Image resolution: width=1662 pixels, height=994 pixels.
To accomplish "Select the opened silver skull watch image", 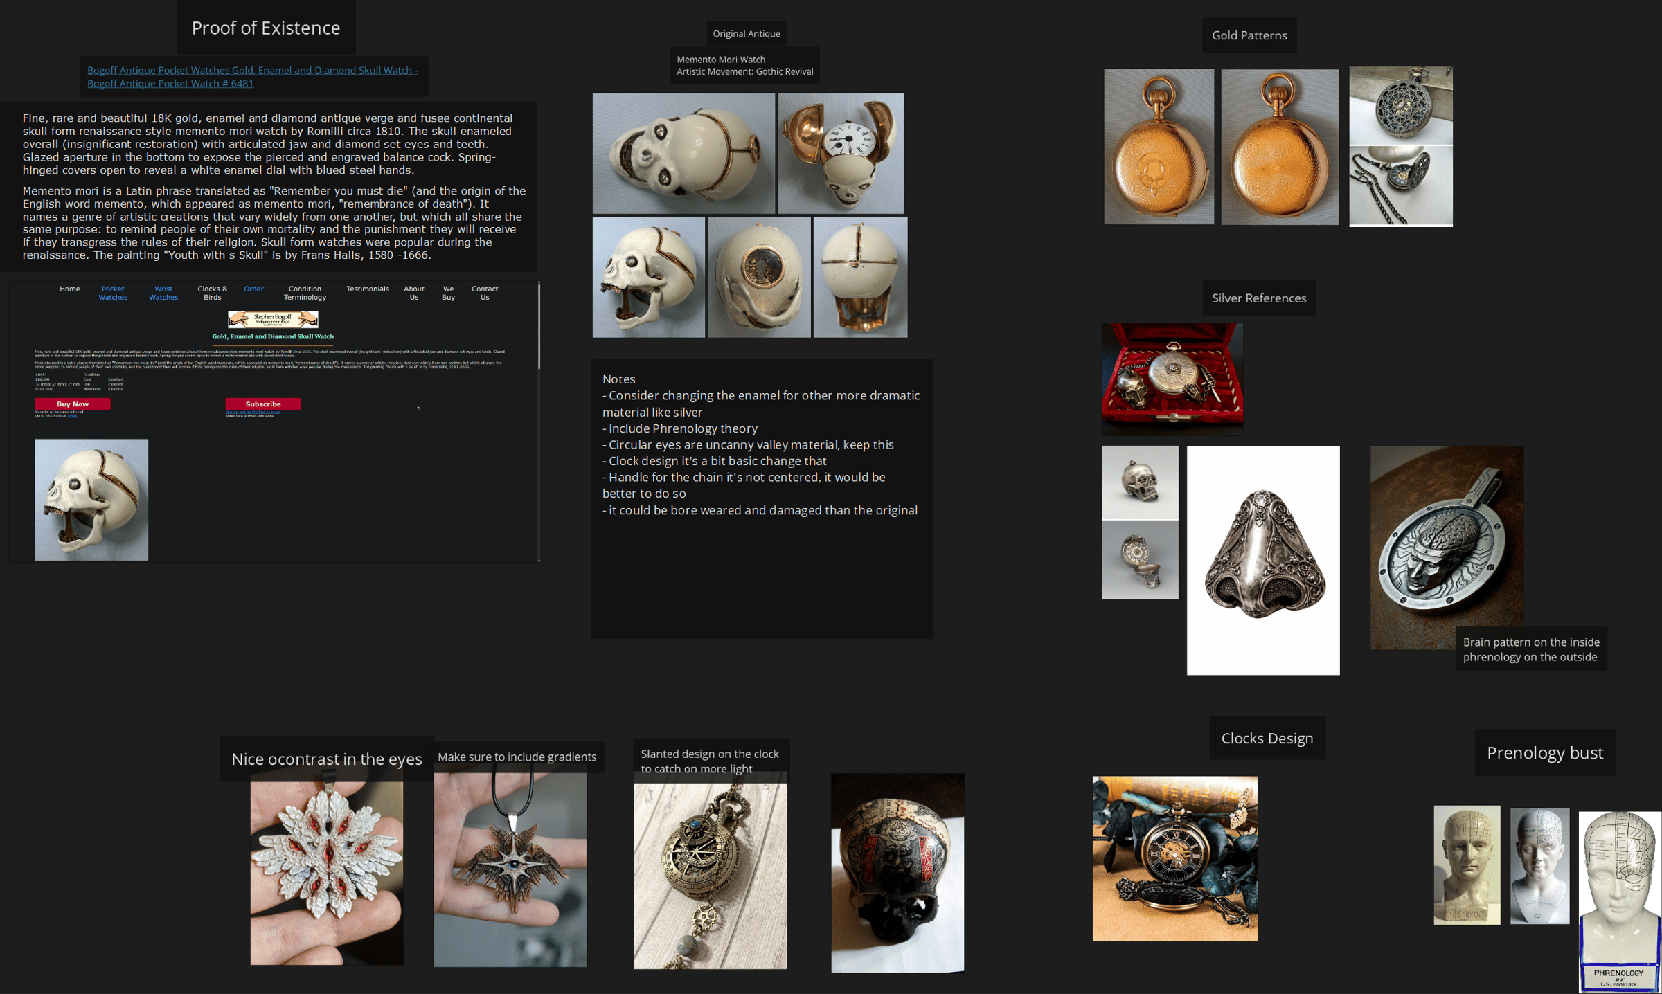I will [1140, 559].
